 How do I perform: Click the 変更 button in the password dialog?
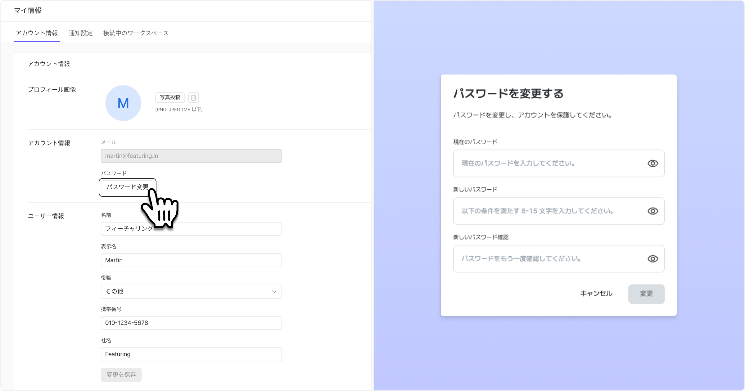[646, 294]
